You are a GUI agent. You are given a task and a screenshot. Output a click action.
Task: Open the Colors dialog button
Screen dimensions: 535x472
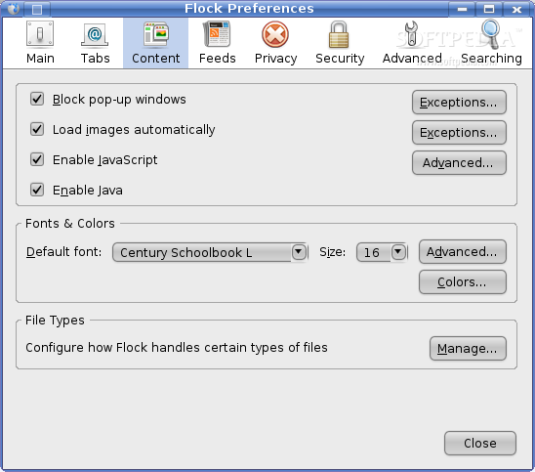tap(463, 282)
